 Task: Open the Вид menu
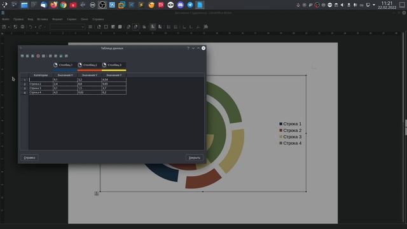[31, 19]
